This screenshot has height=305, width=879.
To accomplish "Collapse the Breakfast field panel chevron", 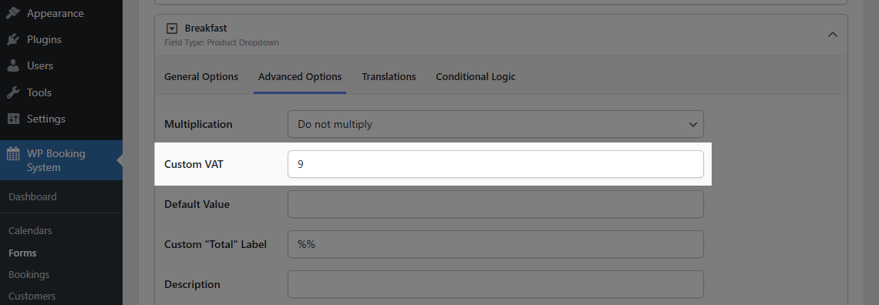I will [833, 35].
